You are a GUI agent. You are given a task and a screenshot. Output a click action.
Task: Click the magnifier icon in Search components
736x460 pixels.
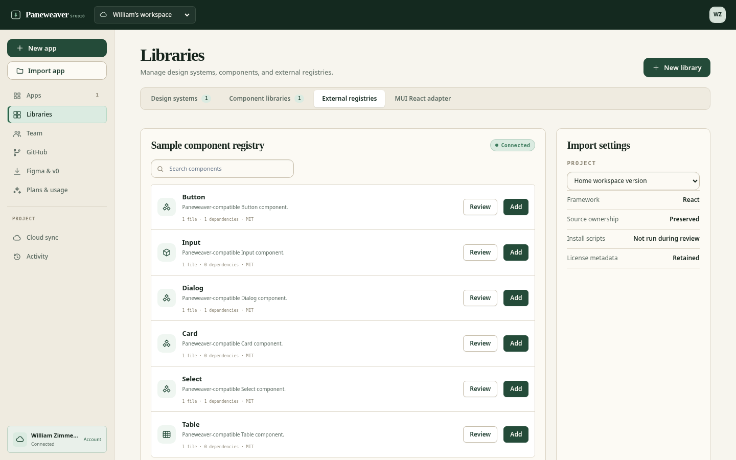[160, 169]
